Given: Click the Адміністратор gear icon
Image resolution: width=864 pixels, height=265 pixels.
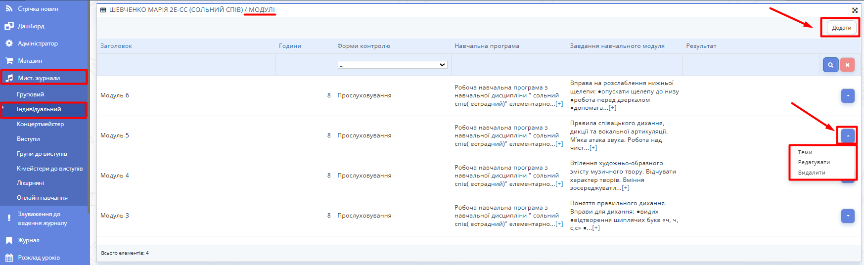Looking at the screenshot, I should 9,44.
